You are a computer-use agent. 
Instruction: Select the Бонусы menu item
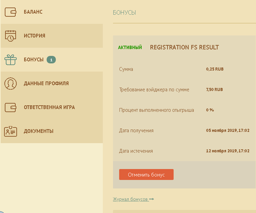(34, 60)
